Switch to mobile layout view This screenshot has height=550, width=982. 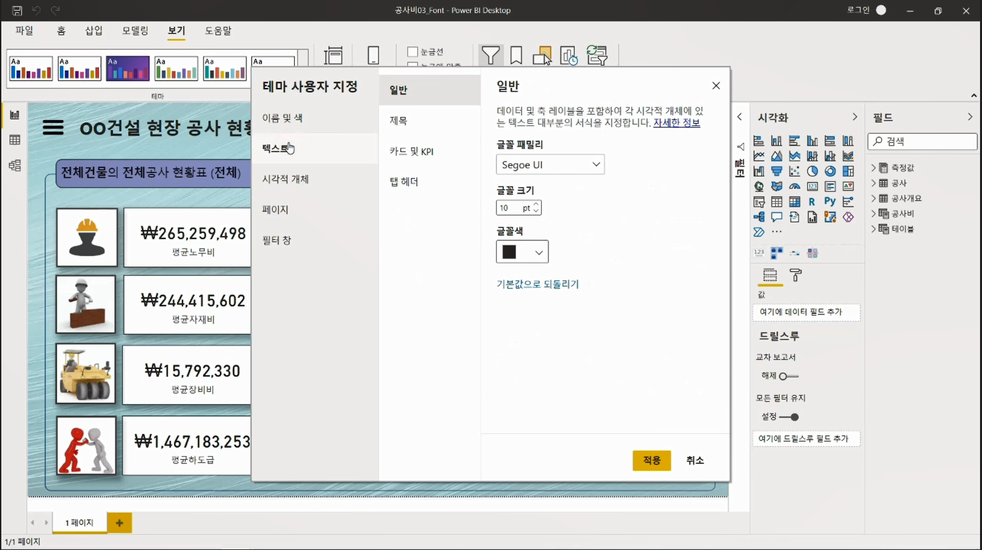coord(373,55)
